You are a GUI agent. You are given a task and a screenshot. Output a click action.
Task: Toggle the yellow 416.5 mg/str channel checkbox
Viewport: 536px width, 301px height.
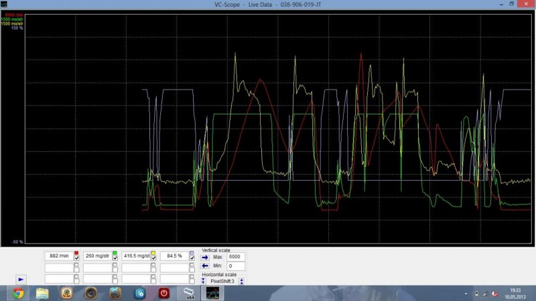153,258
